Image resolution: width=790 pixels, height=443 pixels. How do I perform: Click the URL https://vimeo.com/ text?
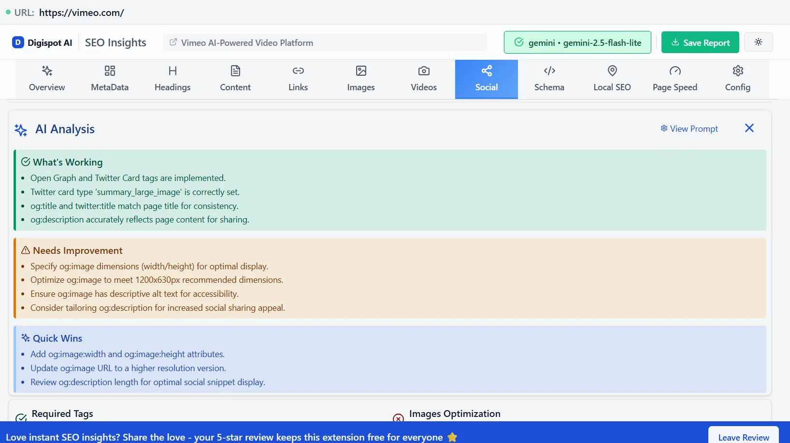point(82,13)
